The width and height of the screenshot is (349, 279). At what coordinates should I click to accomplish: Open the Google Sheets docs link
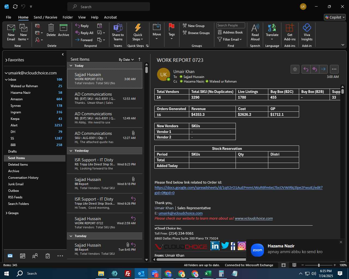(239, 190)
